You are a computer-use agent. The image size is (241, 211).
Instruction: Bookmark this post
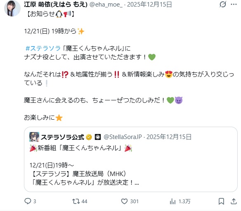coord(221,201)
